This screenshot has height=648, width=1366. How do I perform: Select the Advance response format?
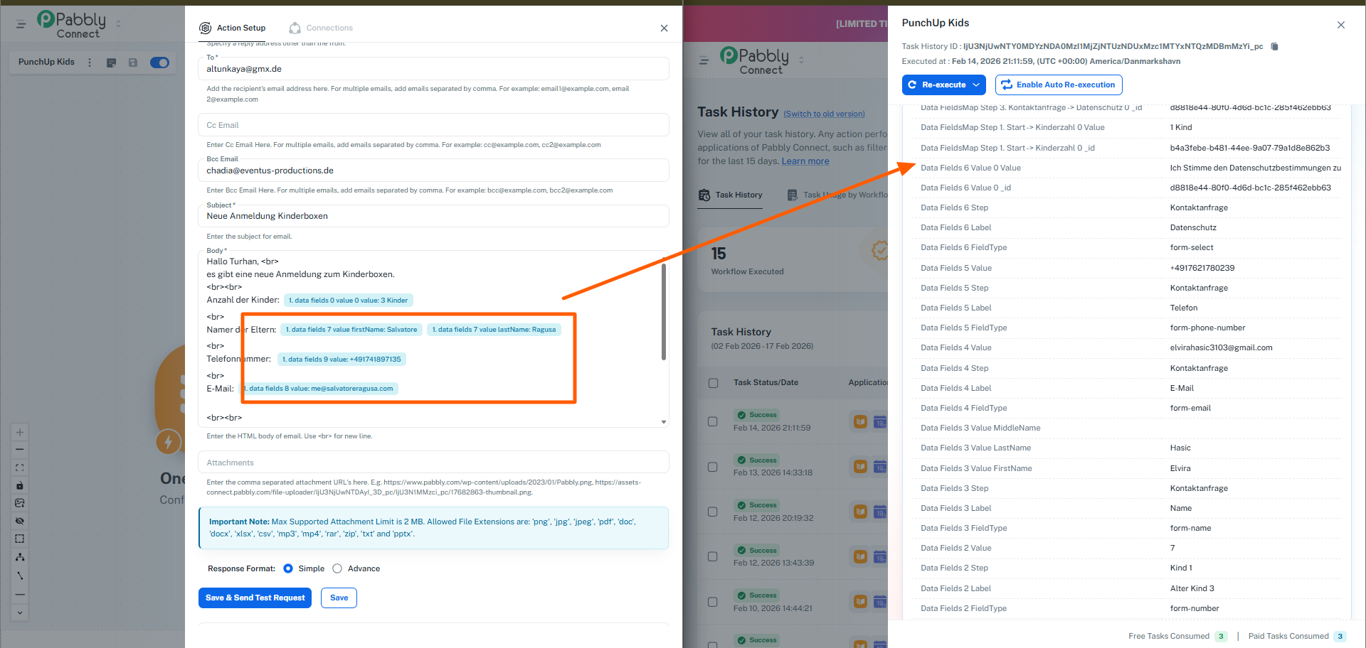(337, 568)
